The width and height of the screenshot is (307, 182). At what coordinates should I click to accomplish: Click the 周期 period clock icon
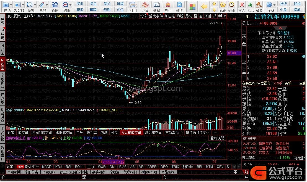pyautogui.click(x=30, y=5)
